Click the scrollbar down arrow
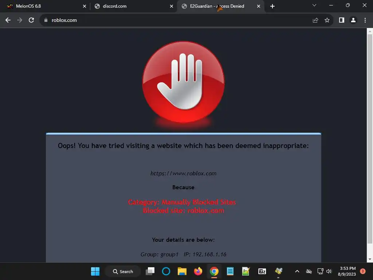Image resolution: width=373 pixels, height=280 pixels. [x=370, y=259]
